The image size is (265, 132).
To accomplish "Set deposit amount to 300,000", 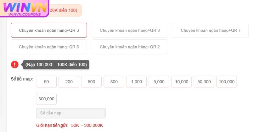I will click(x=46, y=99).
